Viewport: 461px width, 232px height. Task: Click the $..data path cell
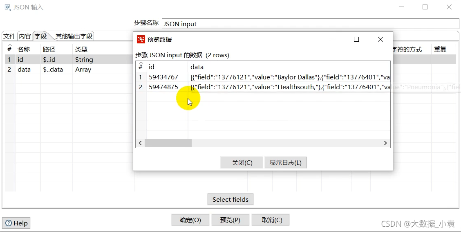[56, 70]
